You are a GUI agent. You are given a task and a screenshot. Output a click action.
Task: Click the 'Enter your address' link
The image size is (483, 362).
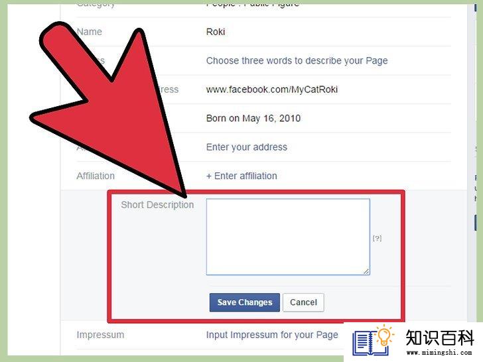click(x=247, y=147)
